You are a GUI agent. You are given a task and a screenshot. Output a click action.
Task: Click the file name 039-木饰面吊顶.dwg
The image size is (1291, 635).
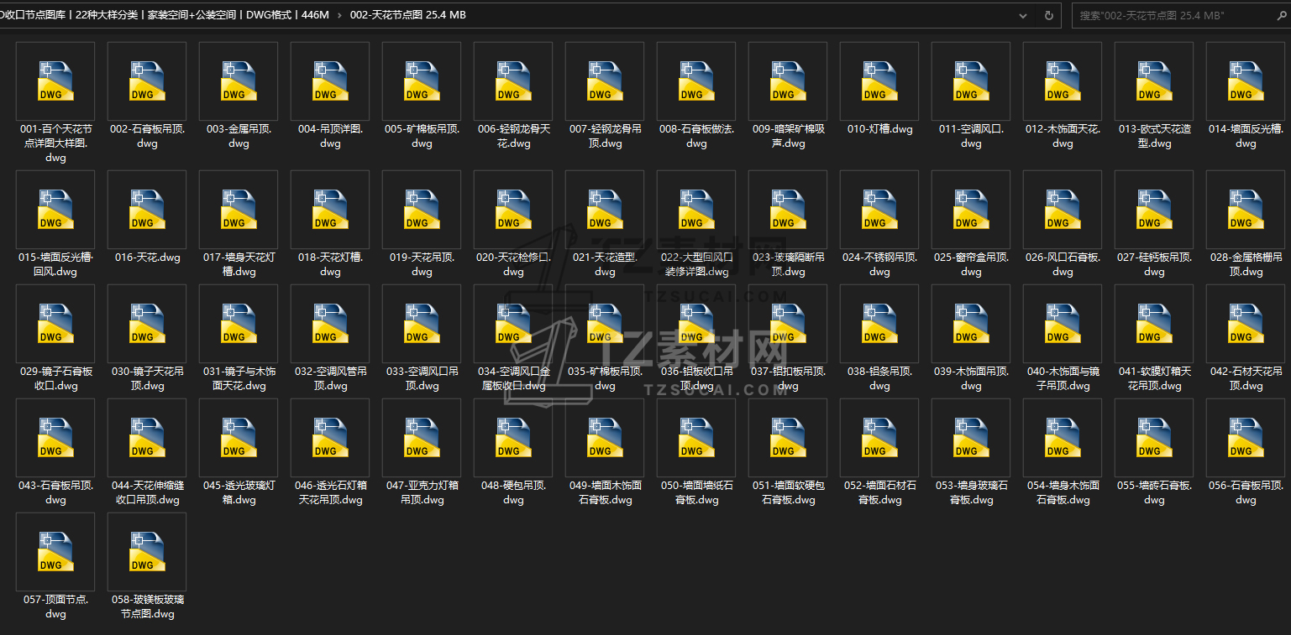[x=971, y=379]
